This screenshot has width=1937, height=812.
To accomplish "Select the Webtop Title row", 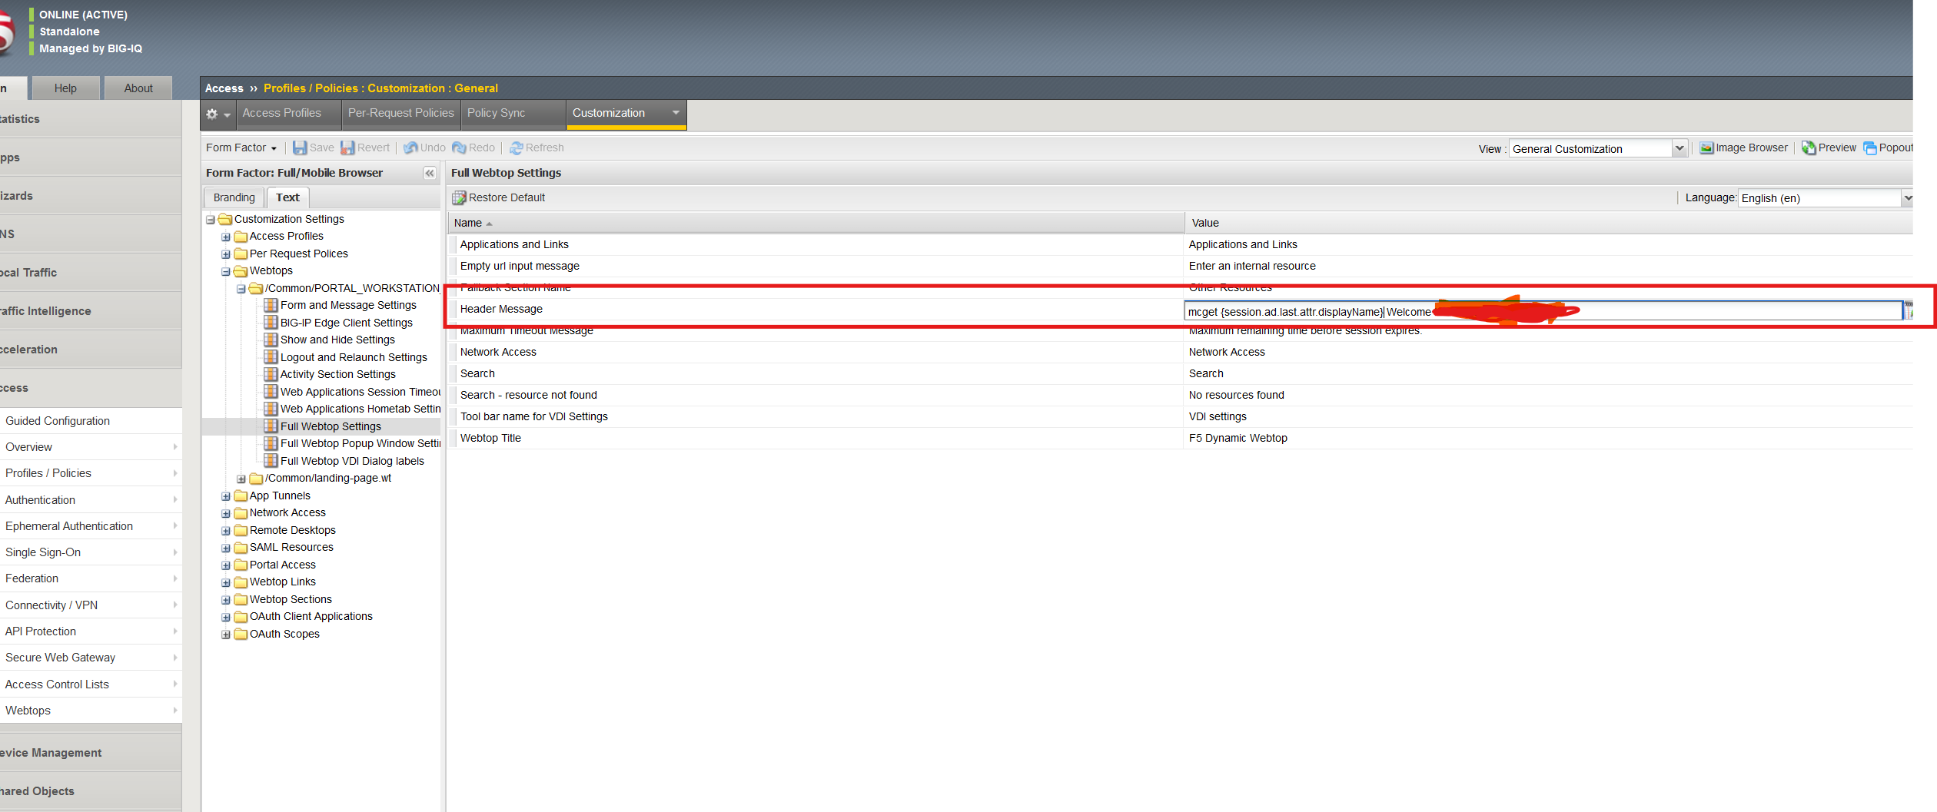I will 1181,438.
